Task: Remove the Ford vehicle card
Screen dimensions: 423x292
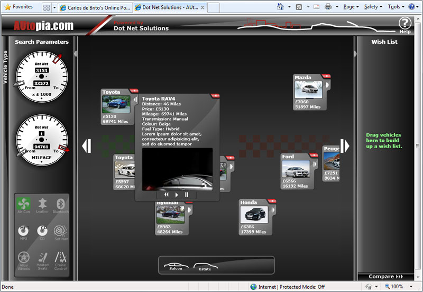Action: click(314, 155)
